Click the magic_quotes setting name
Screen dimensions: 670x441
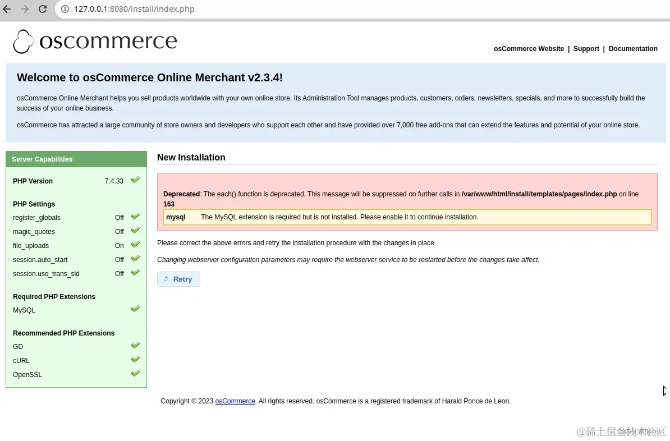[x=34, y=232]
